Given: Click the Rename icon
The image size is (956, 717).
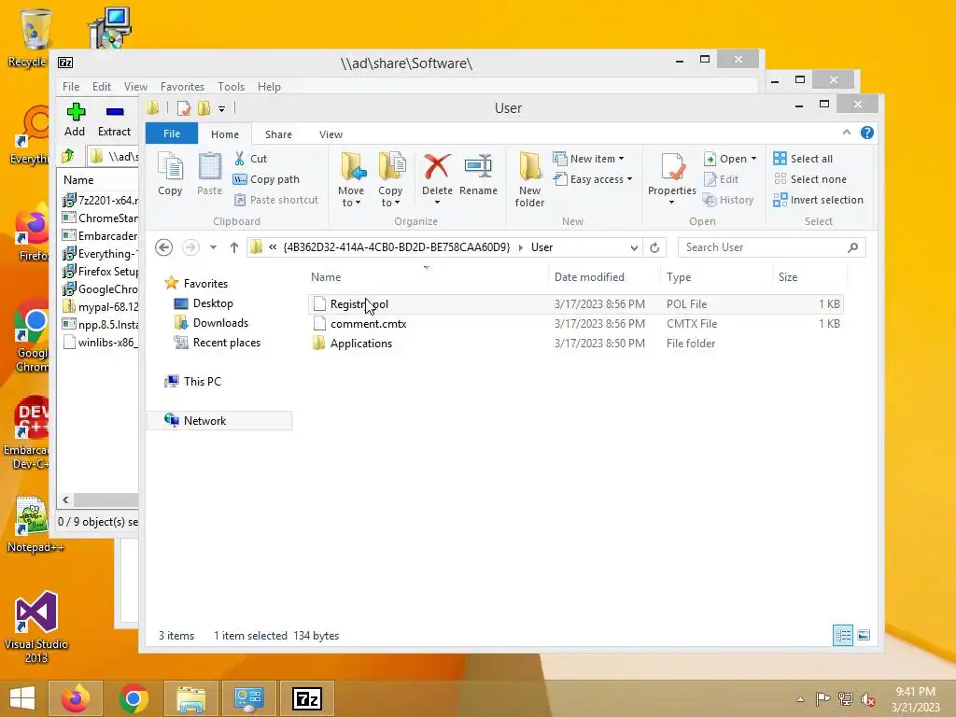Looking at the screenshot, I should point(478,166).
